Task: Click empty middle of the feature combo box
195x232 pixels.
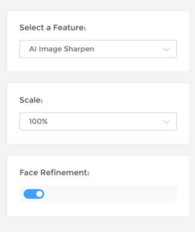Action: click(x=127, y=49)
